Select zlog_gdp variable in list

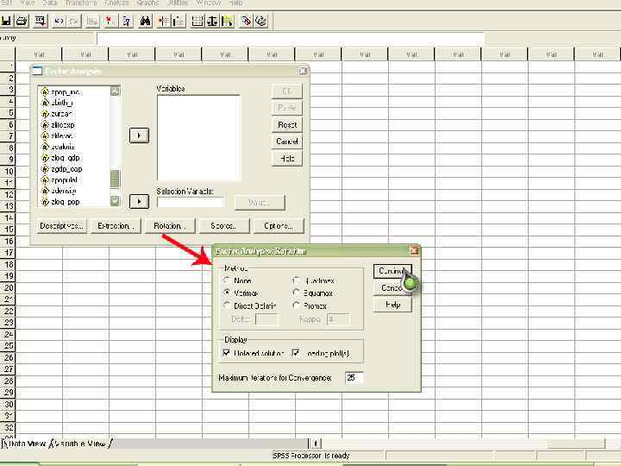(66, 158)
